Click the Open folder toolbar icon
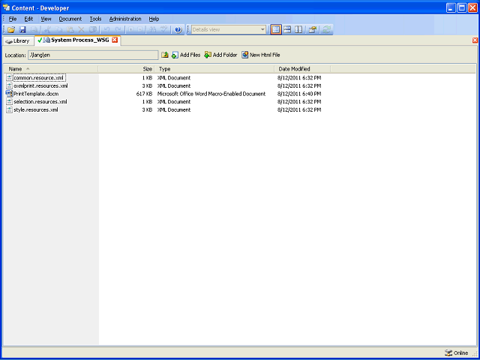The image size is (480, 360). (x=12, y=30)
